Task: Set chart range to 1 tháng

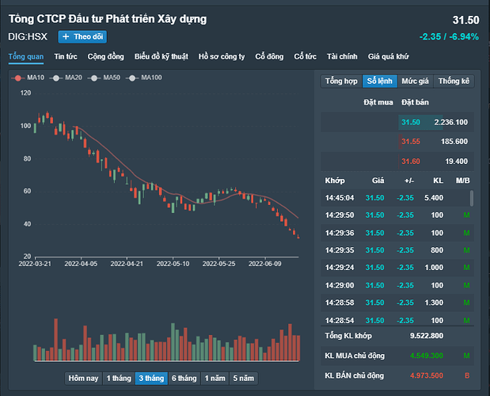Action: 119,378
